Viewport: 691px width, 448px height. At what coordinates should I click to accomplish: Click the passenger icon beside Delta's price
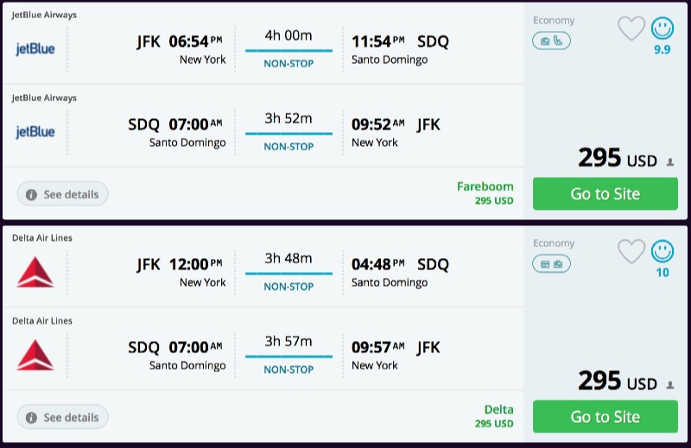670,384
